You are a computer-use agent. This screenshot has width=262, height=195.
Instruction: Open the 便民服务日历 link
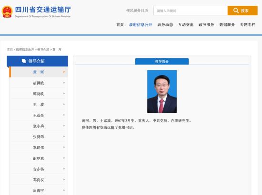click(137, 11)
